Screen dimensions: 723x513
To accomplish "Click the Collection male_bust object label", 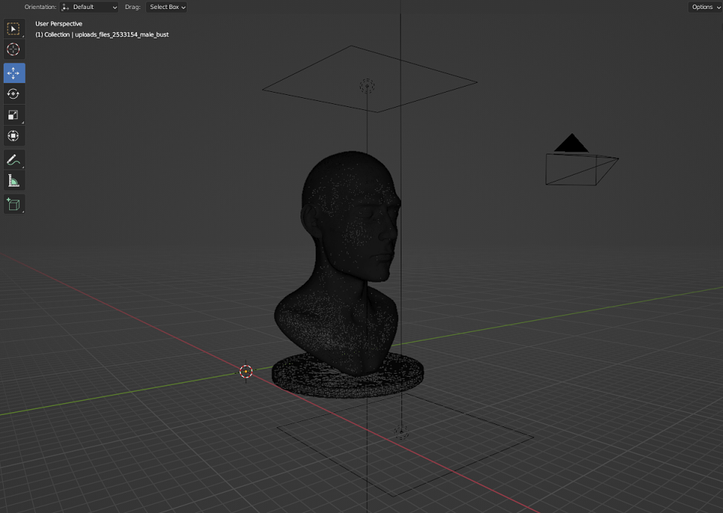I will [x=102, y=35].
